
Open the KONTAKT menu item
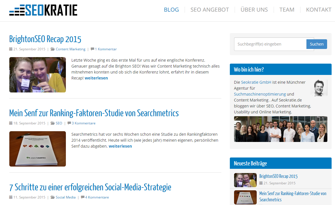click(319, 9)
